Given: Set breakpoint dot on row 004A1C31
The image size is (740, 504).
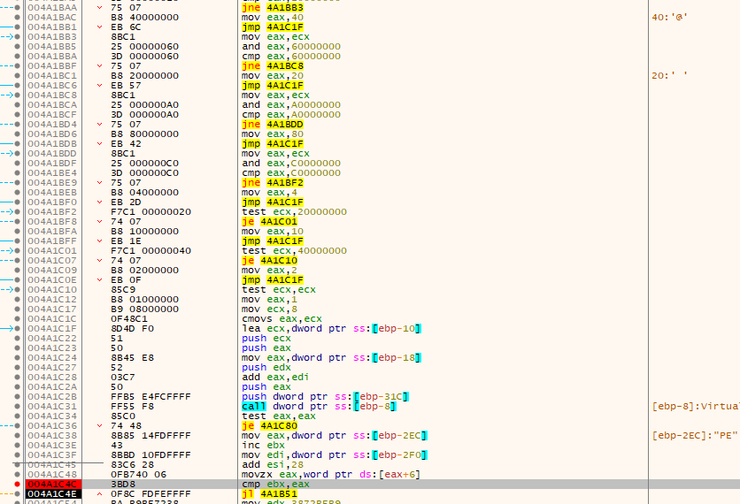Looking at the screenshot, I should pyautogui.click(x=18, y=407).
